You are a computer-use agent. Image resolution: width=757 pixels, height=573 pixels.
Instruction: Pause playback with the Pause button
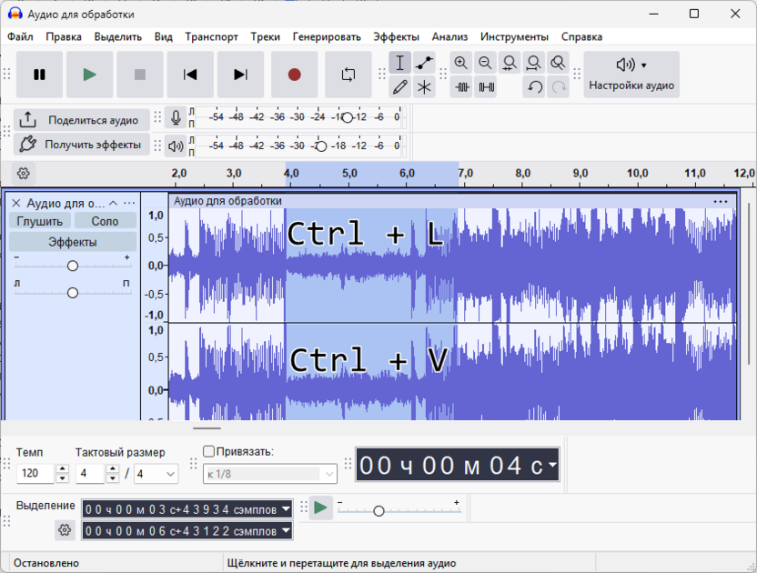click(40, 75)
